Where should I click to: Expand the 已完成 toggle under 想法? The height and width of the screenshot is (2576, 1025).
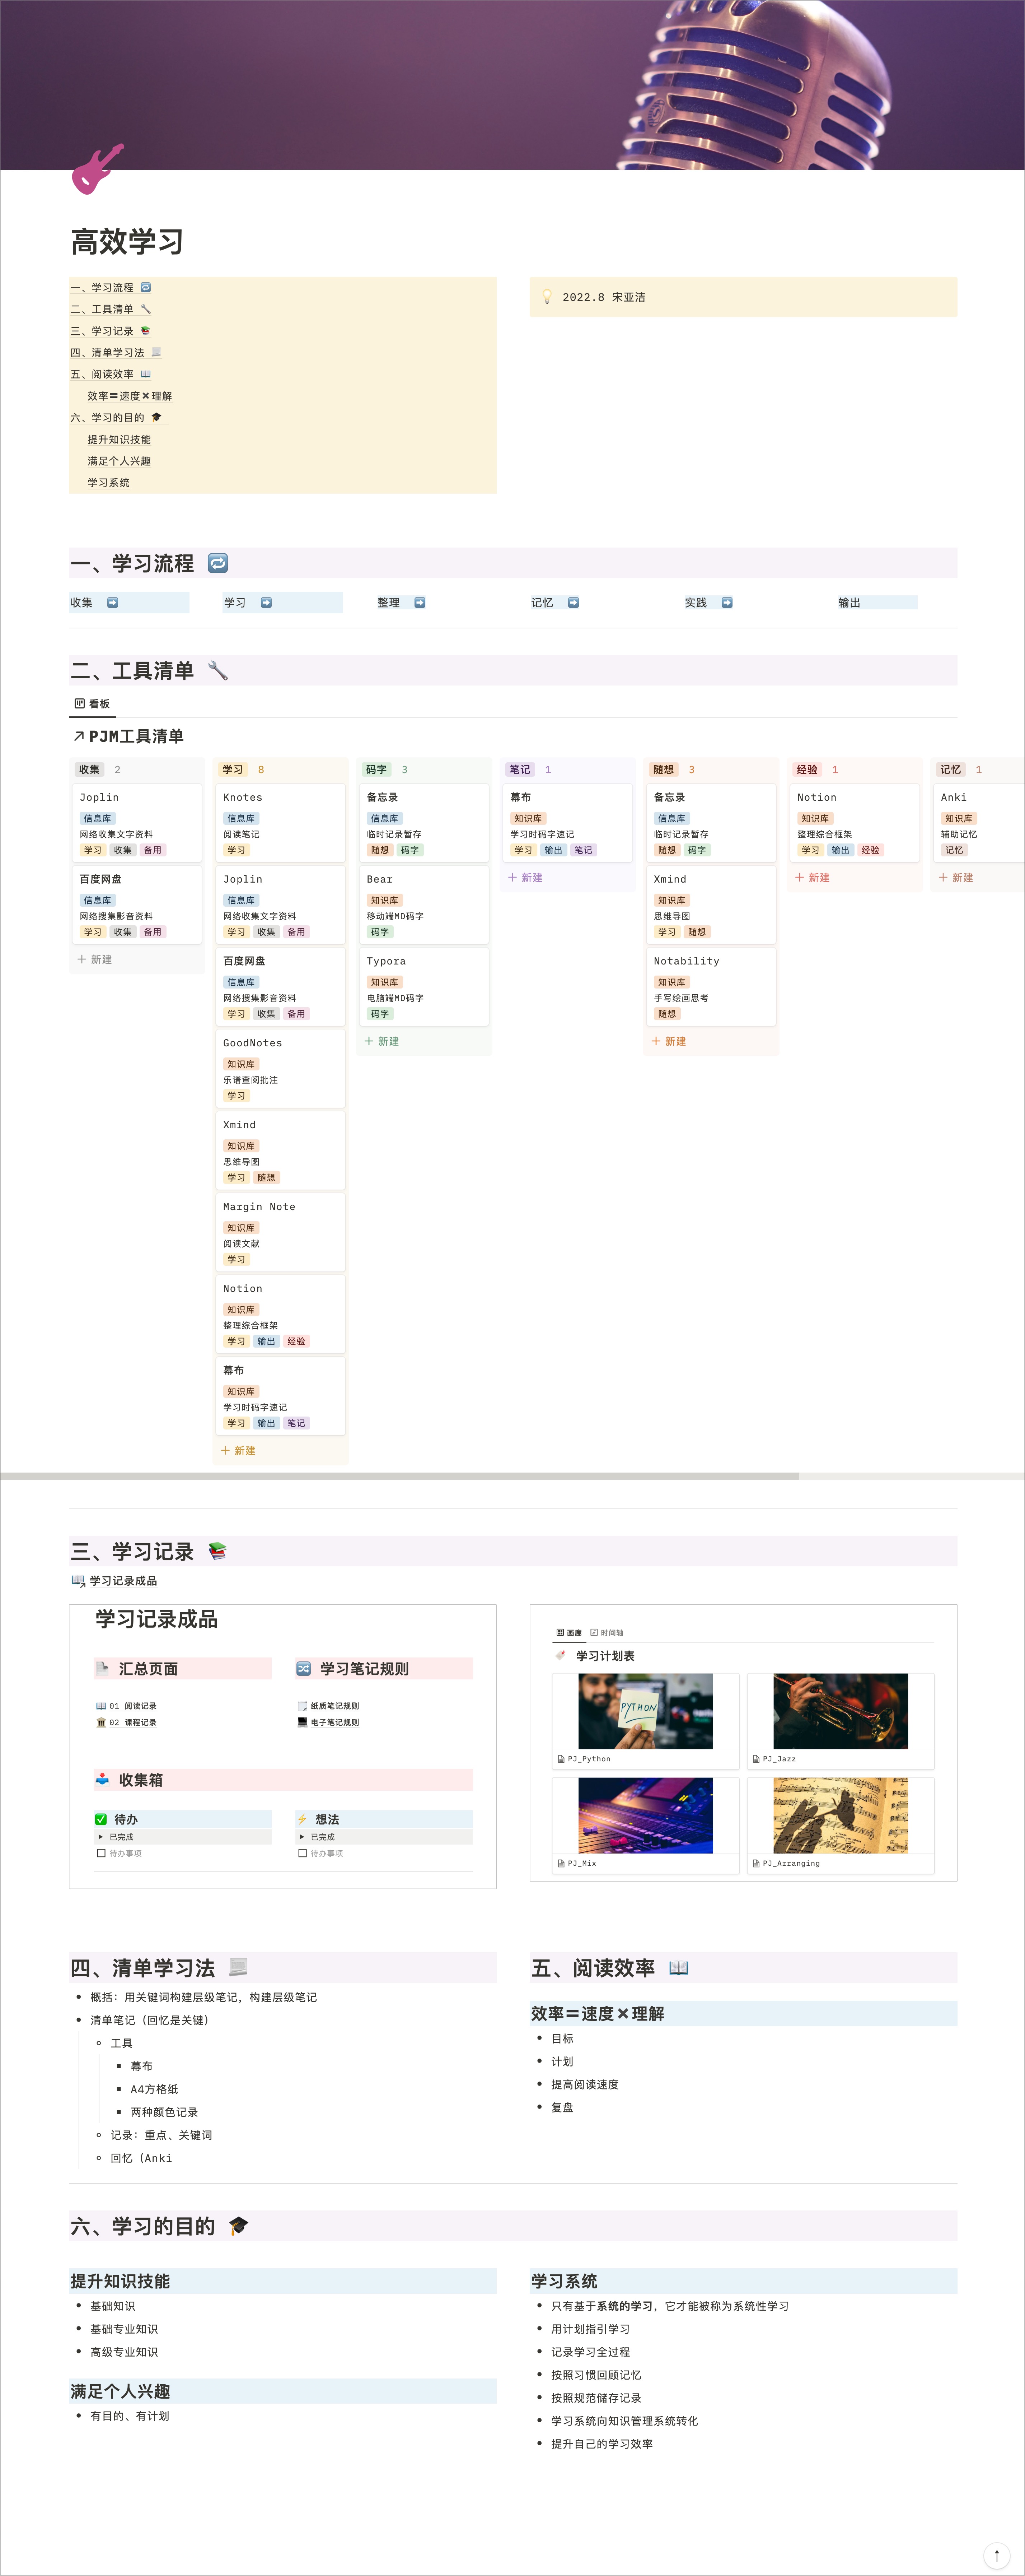[303, 1837]
